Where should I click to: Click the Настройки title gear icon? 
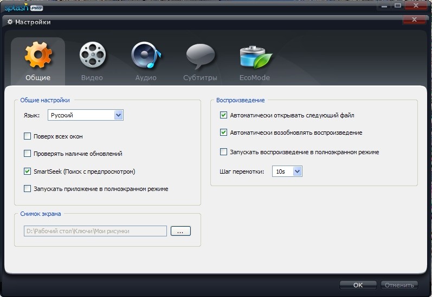[10, 22]
